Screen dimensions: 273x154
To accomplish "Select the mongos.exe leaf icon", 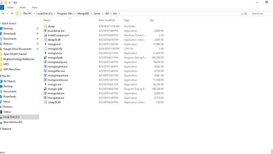I will coord(46,84).
